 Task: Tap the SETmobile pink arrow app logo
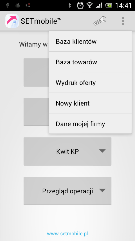pyautogui.click(x=12, y=21)
